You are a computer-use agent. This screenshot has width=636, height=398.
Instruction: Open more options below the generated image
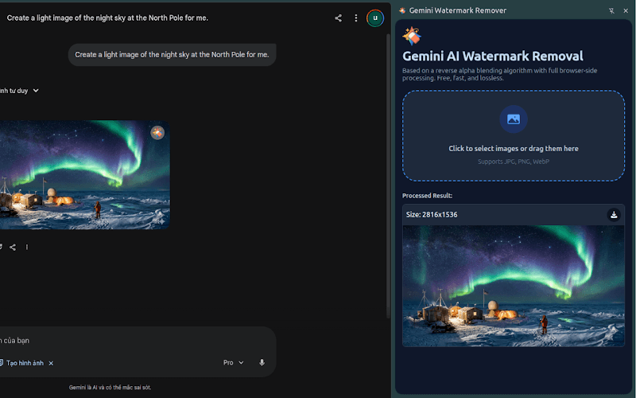pyautogui.click(x=27, y=247)
